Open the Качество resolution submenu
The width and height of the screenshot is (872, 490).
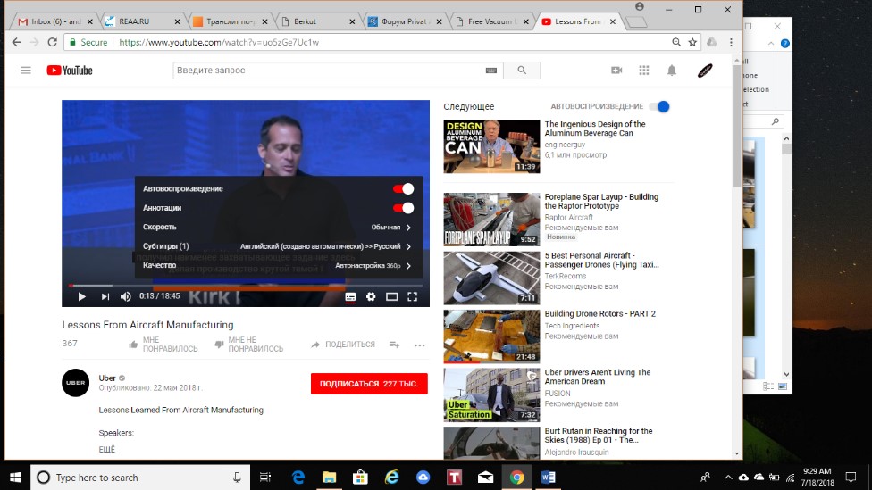click(x=276, y=265)
